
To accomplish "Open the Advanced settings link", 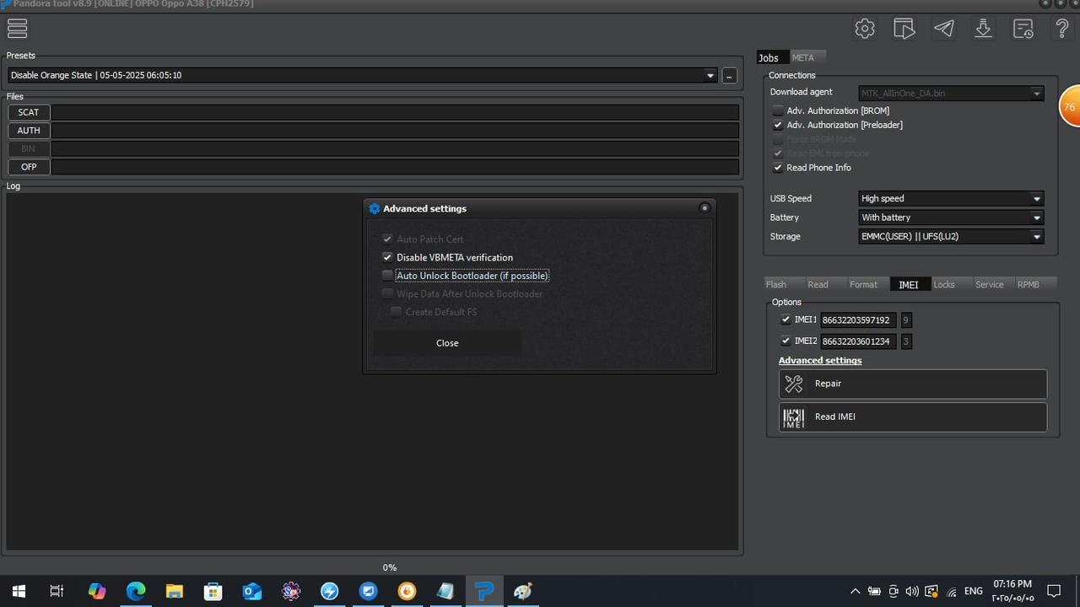I will pyautogui.click(x=820, y=361).
